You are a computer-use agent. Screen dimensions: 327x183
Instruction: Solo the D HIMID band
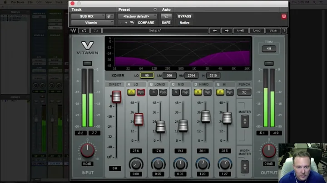(198, 92)
